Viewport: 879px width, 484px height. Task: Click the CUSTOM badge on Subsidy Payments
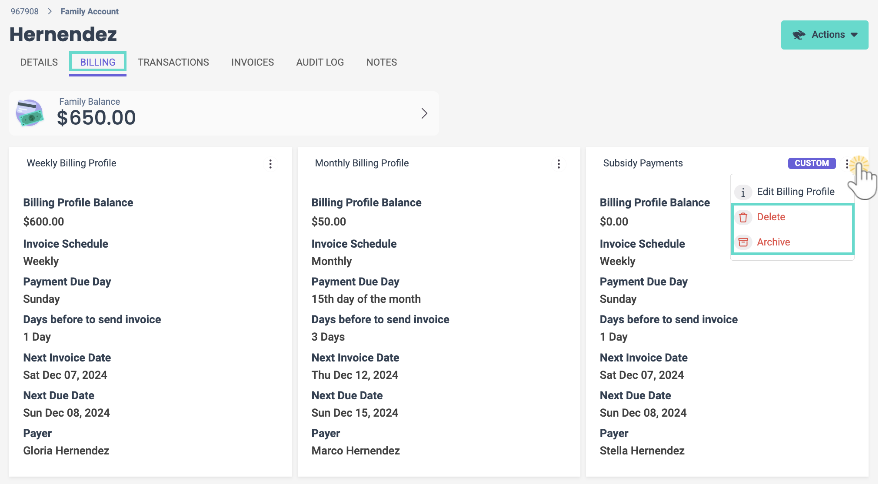(812, 163)
